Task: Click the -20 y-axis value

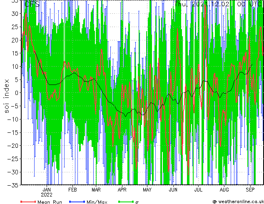Action: click(x=13, y=146)
